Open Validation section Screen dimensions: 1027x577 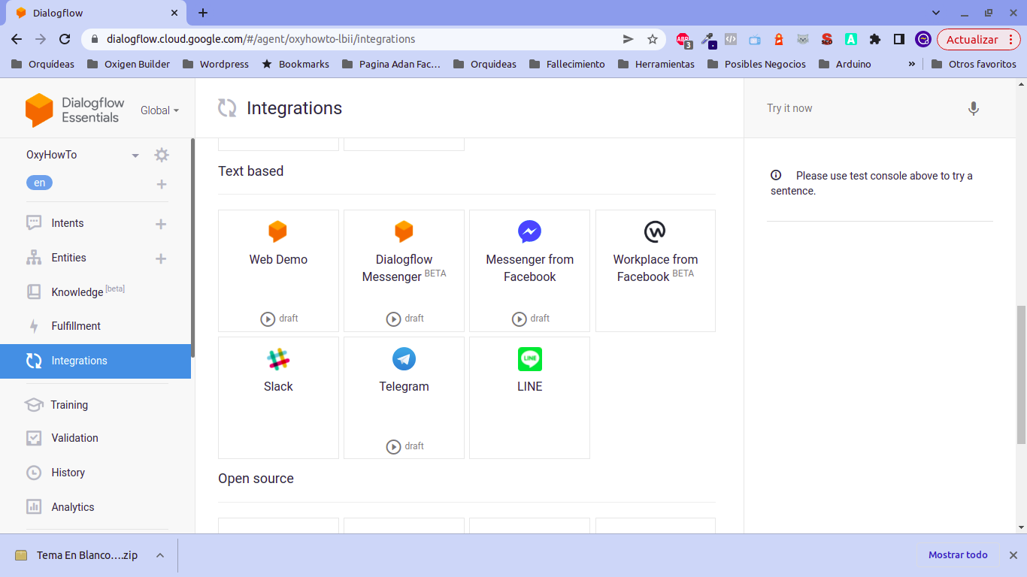[x=74, y=438]
